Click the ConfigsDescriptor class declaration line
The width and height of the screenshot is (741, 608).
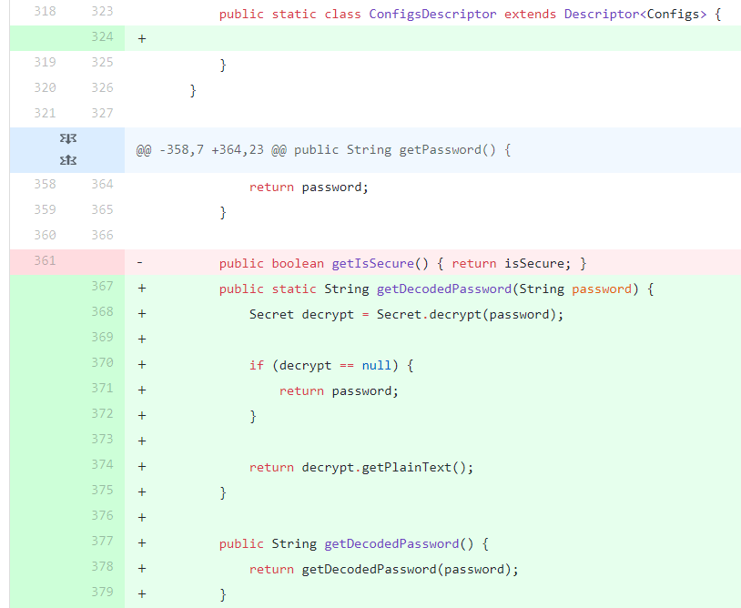(x=470, y=15)
